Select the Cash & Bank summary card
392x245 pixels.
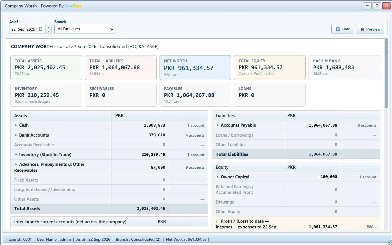point(344,67)
